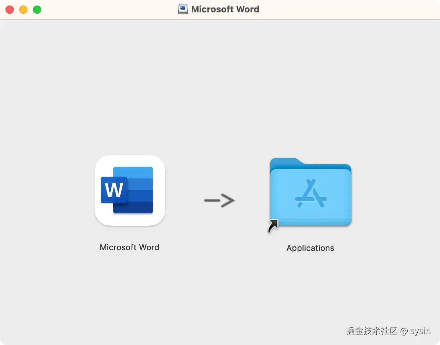Click the gray arrow between the two icons

220,201
